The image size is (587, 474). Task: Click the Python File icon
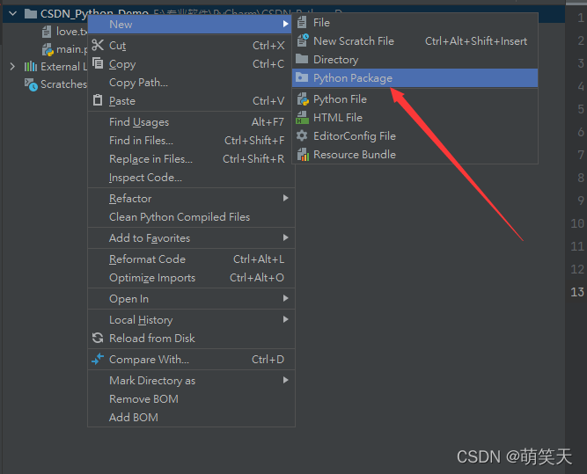click(x=303, y=99)
